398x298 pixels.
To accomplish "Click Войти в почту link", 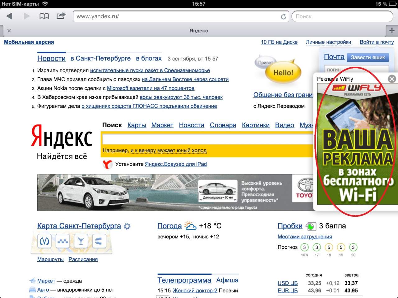I will coord(377,42).
